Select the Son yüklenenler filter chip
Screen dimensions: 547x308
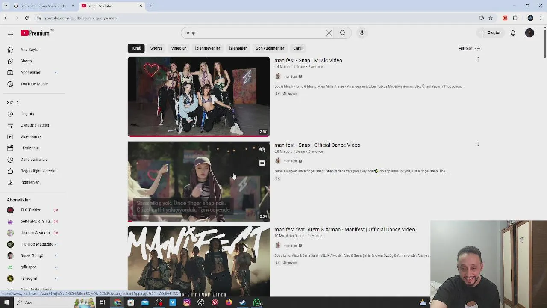pyautogui.click(x=270, y=48)
